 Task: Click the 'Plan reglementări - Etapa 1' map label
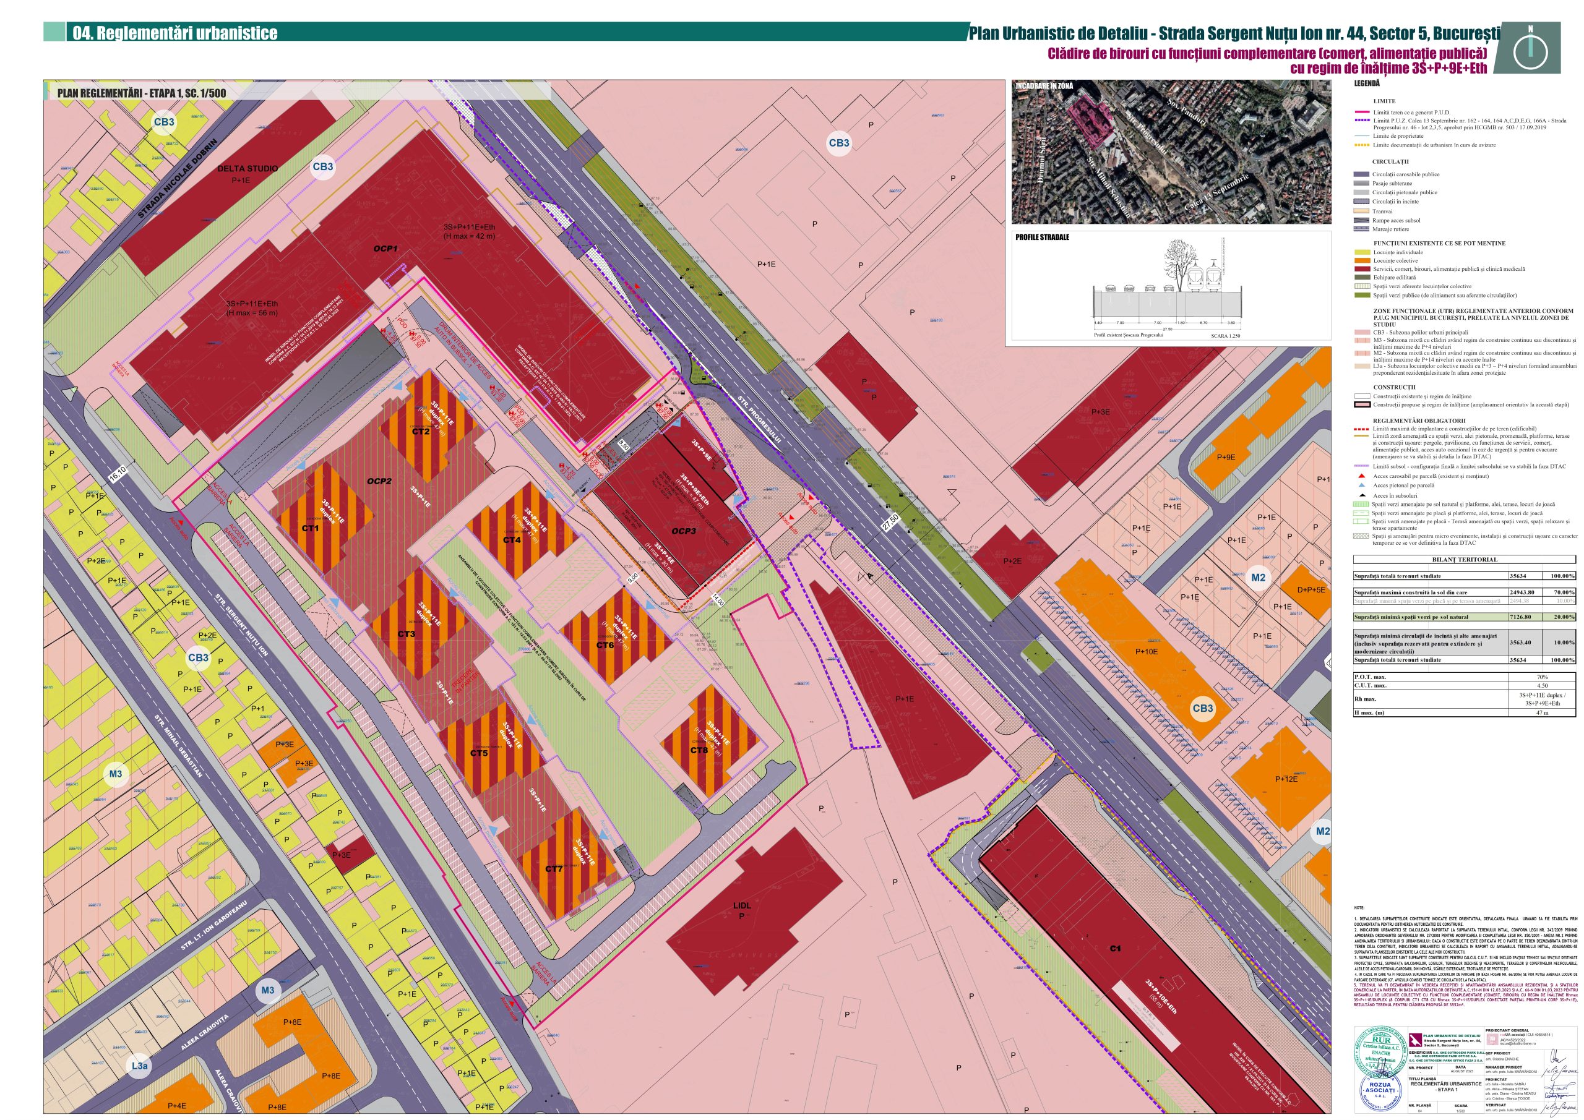click(142, 92)
